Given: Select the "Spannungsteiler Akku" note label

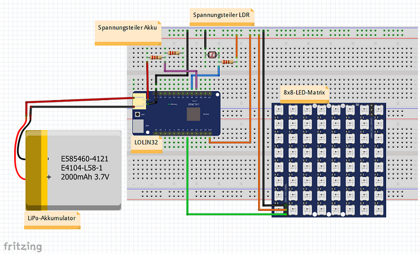Looking at the screenshot, I should [128, 27].
